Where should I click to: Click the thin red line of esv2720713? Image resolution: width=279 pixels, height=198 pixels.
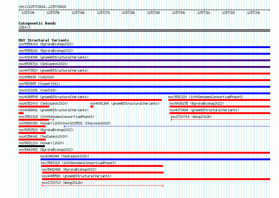[103, 186]
